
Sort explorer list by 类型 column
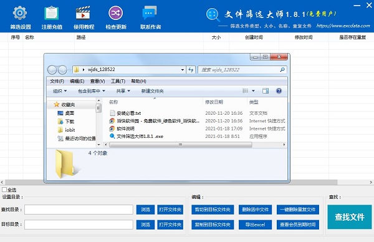[254, 102]
